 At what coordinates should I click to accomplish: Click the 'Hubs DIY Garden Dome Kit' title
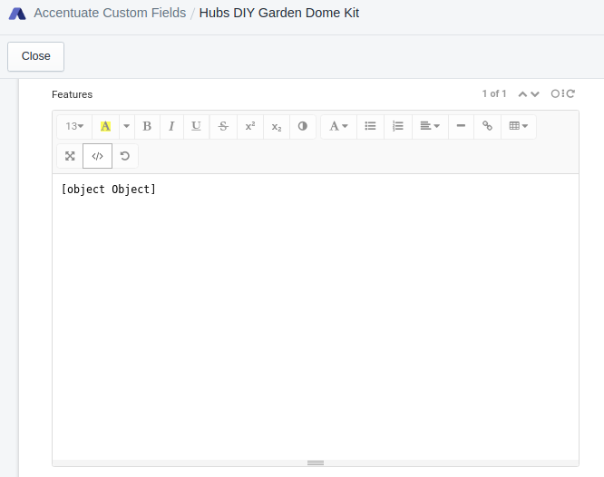[x=279, y=13]
